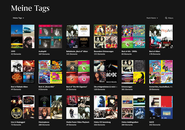Open the Media Frame Video Playback cover
The height and width of the screenshot is (130, 185).
(78, 107)
